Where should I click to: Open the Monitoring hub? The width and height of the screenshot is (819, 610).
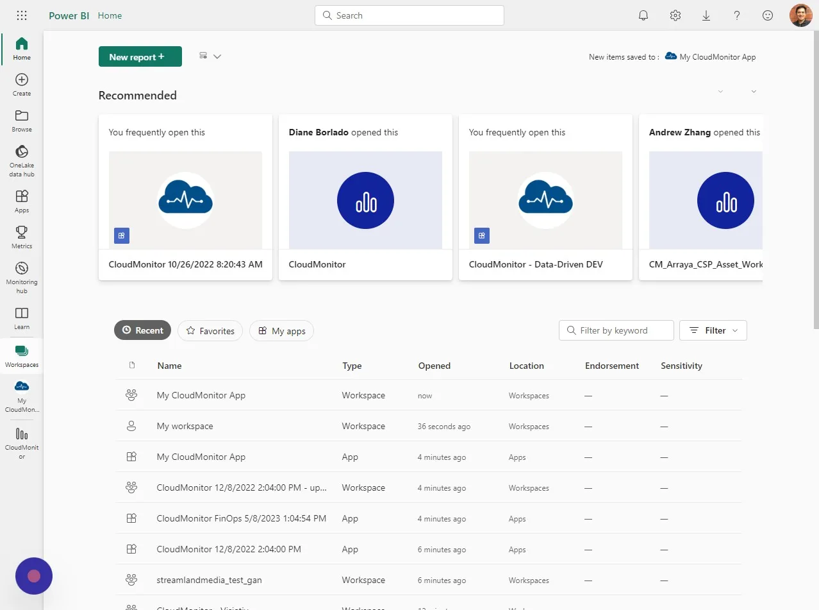[x=22, y=277]
